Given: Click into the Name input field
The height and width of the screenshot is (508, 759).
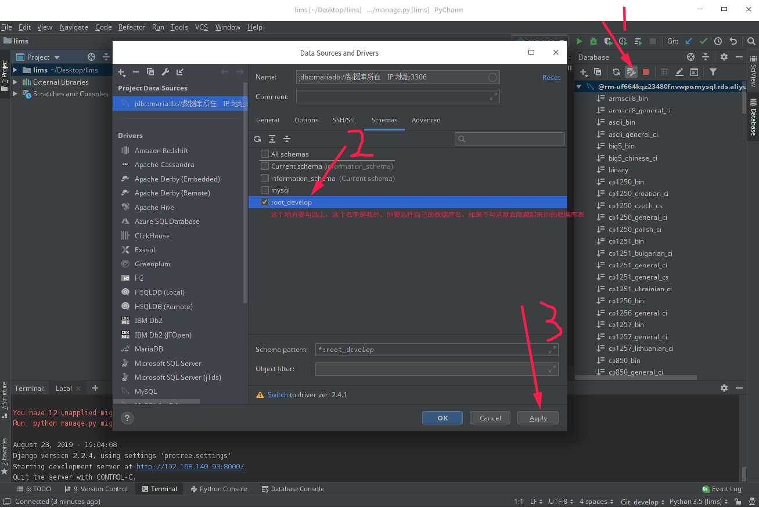Looking at the screenshot, I should 398,77.
